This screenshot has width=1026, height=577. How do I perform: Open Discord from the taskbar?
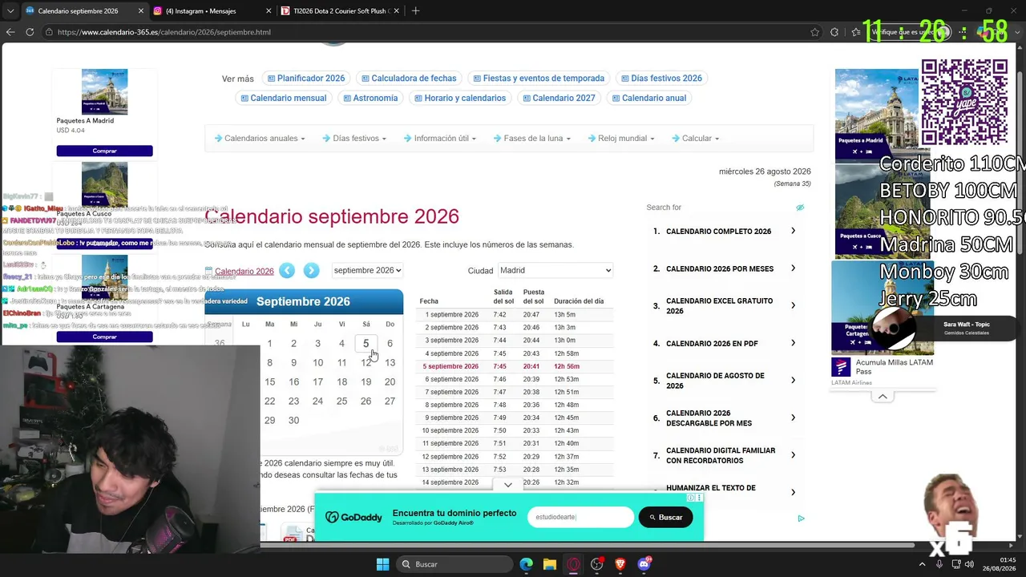point(644,564)
